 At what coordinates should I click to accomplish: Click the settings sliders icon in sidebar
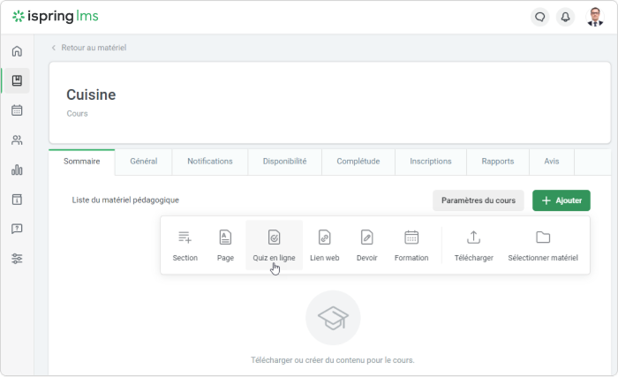17,258
